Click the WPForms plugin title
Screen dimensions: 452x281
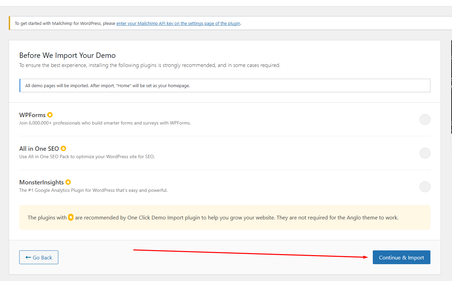[x=32, y=115]
